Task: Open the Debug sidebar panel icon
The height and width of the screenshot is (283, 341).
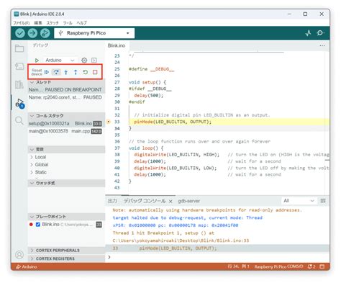Action: (19, 103)
